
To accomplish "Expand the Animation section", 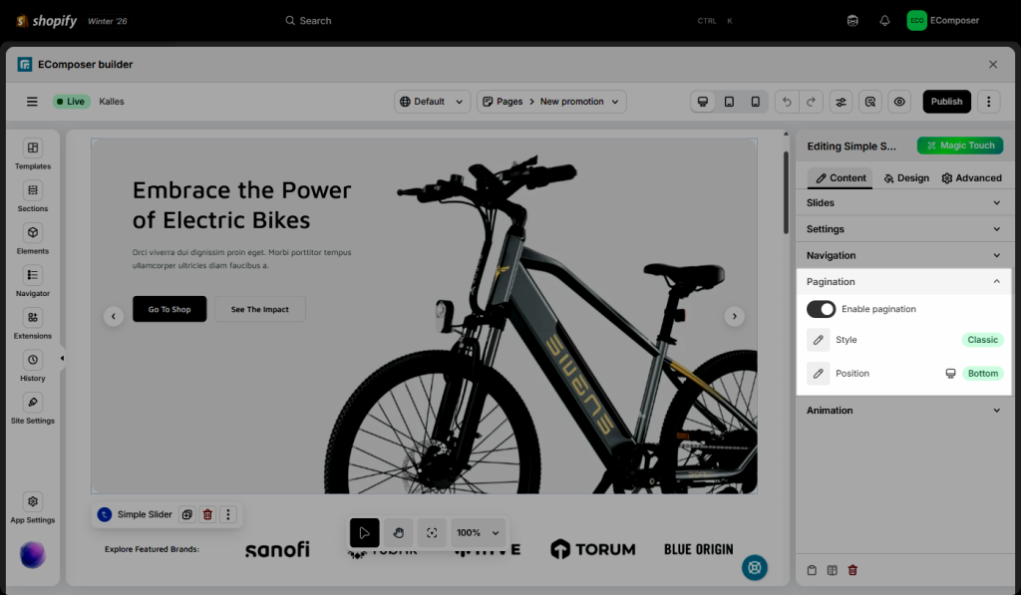I will (x=902, y=411).
